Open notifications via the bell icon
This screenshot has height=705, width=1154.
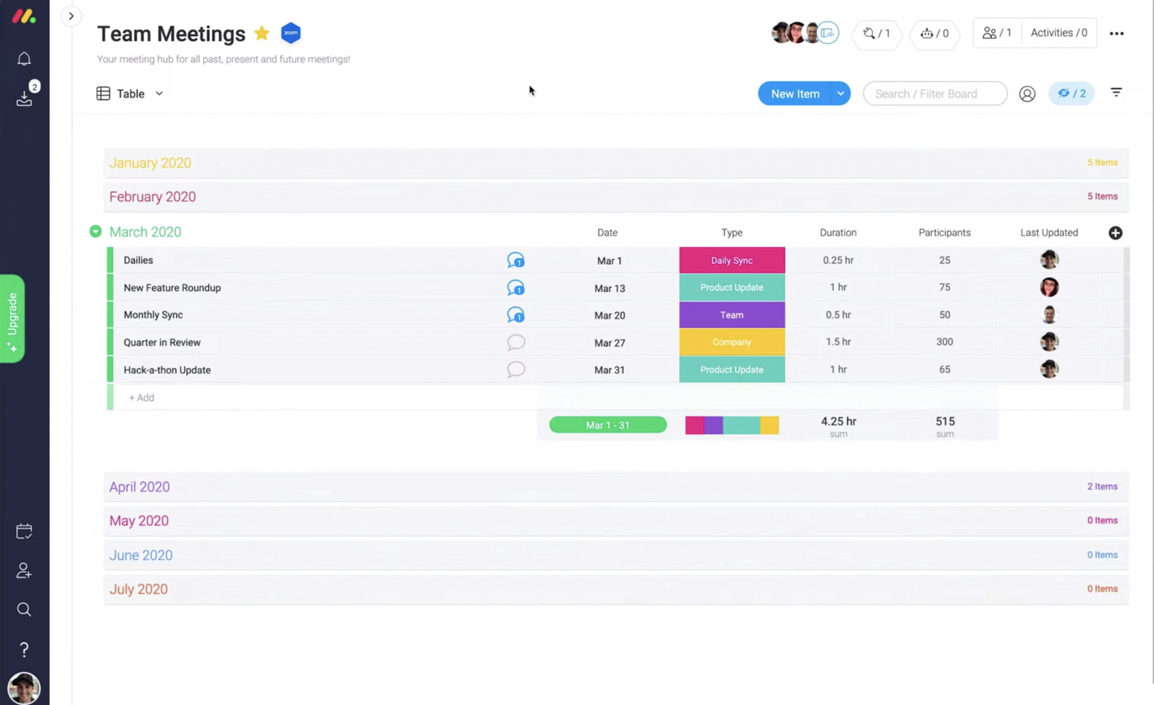point(24,58)
